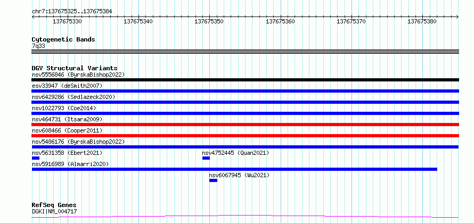This screenshot has height=223, width=474.
Task: Open the esv33947 (deSmith2007) label
Action: (x=67, y=86)
